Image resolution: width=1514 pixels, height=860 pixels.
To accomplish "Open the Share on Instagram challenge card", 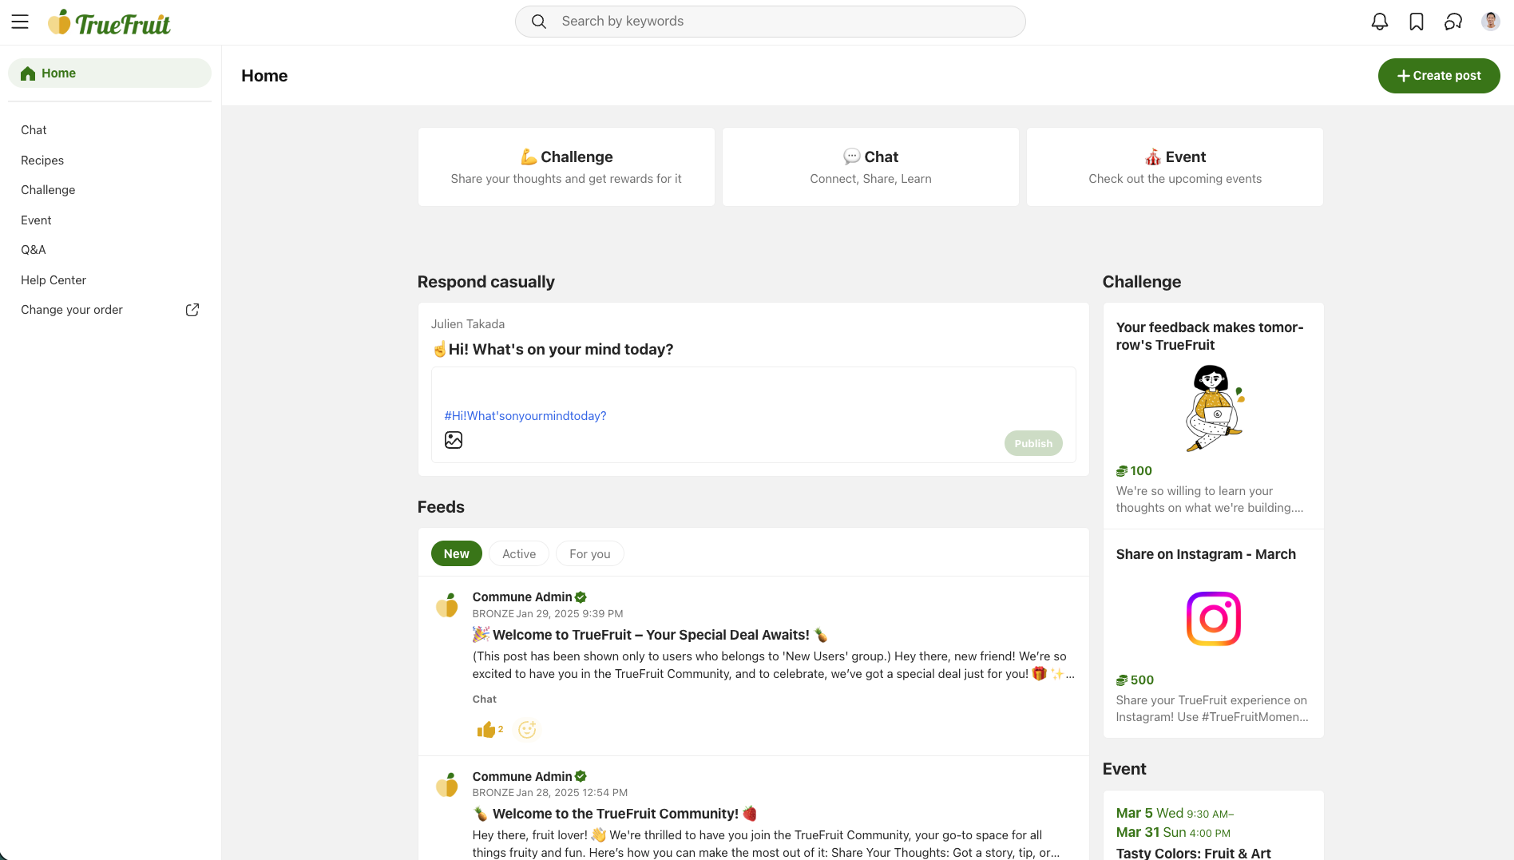I will click(x=1213, y=633).
